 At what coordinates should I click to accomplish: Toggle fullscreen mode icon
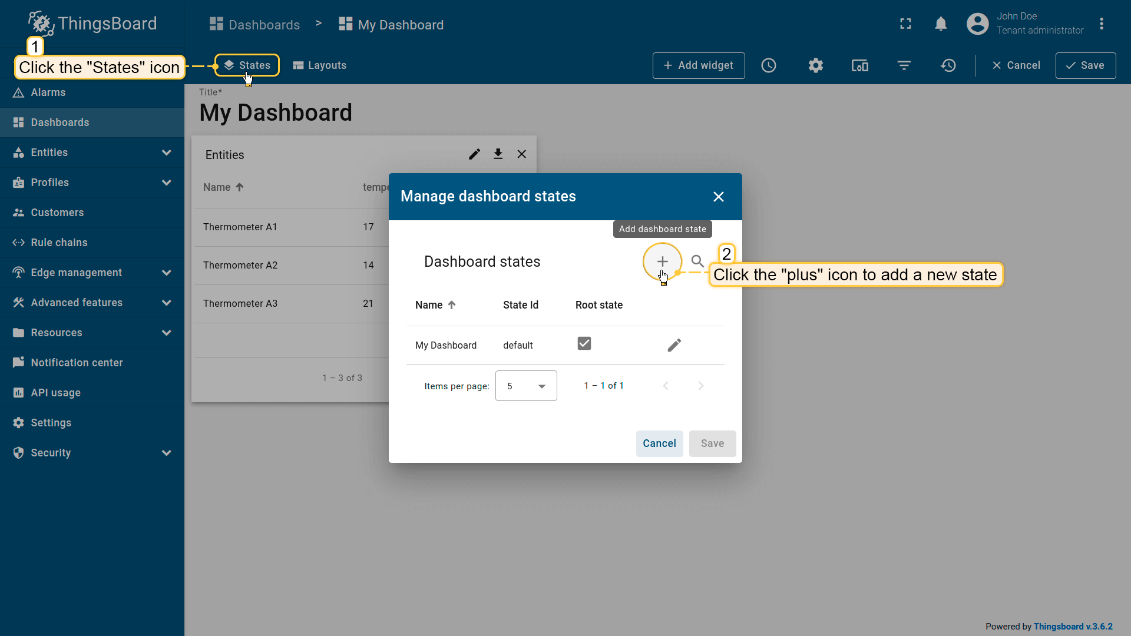905,24
